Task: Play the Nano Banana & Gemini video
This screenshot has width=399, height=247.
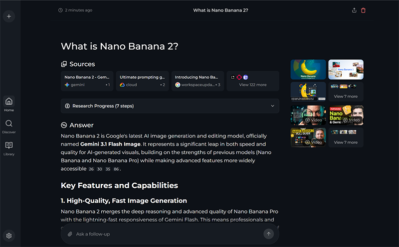Action: (x=346, y=116)
